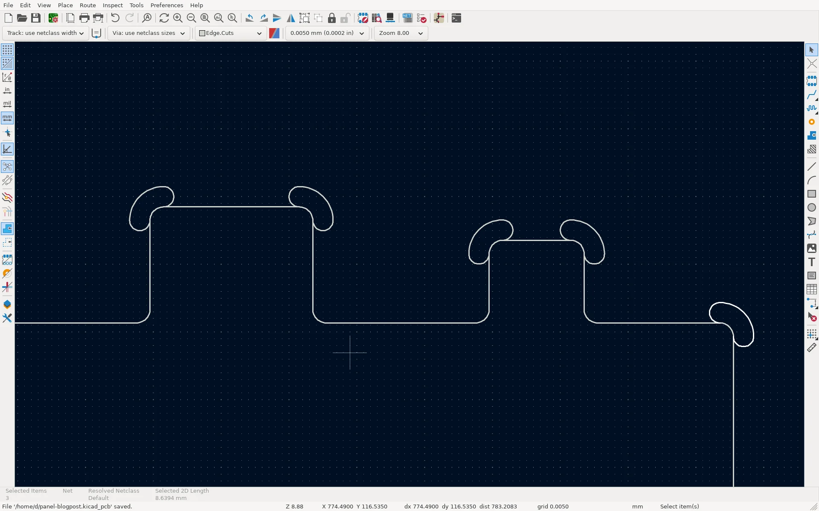The width and height of the screenshot is (819, 511).
Task: Select the arrow selection tool
Action: pyautogui.click(x=811, y=50)
